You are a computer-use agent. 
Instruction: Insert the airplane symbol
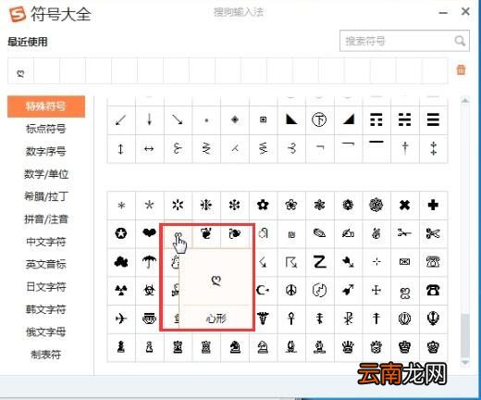(x=121, y=319)
